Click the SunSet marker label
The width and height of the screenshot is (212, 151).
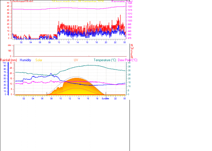pyautogui.click(x=106, y=98)
